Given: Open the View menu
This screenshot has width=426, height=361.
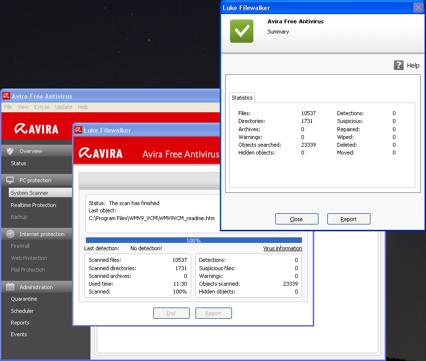Looking at the screenshot, I should tap(23, 107).
